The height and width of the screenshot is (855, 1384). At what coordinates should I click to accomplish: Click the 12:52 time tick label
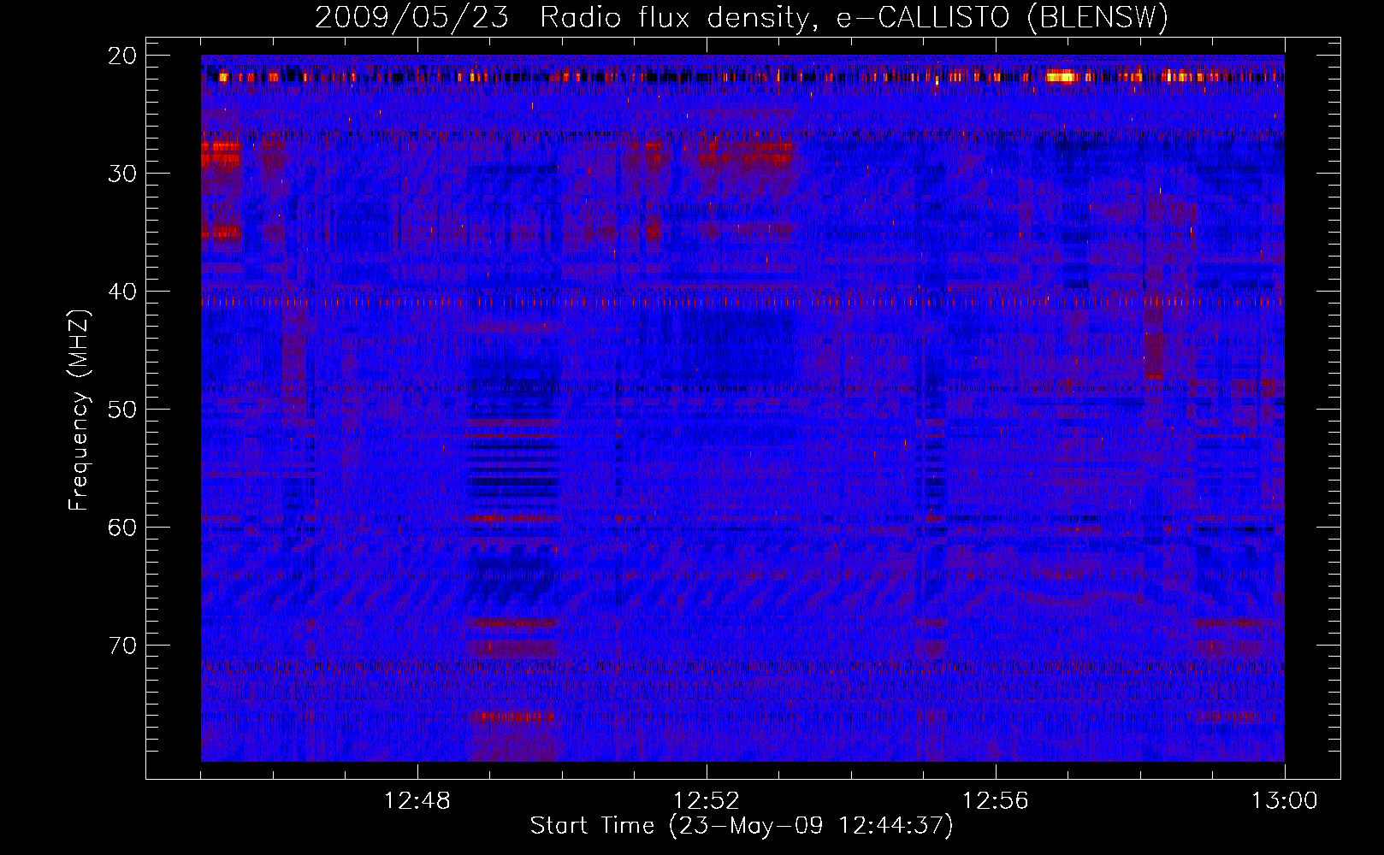707,801
